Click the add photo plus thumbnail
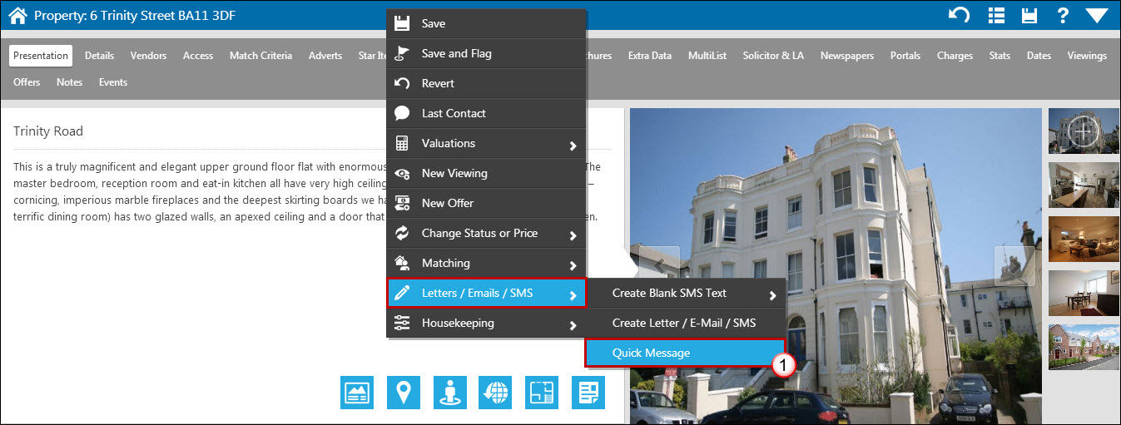Screen dimensions: 1121x425 [1084, 131]
